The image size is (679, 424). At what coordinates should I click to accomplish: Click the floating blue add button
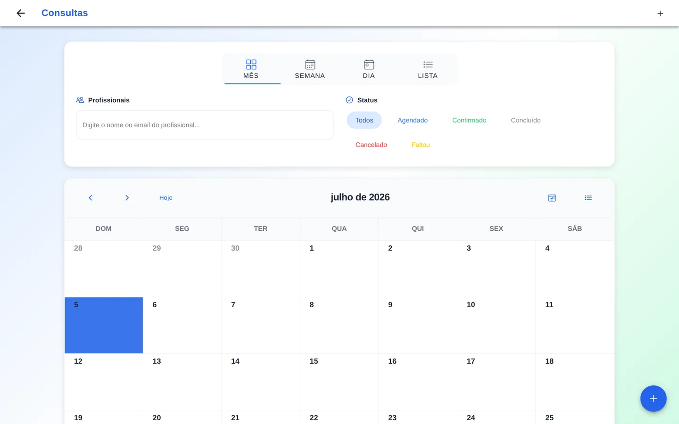click(x=653, y=399)
